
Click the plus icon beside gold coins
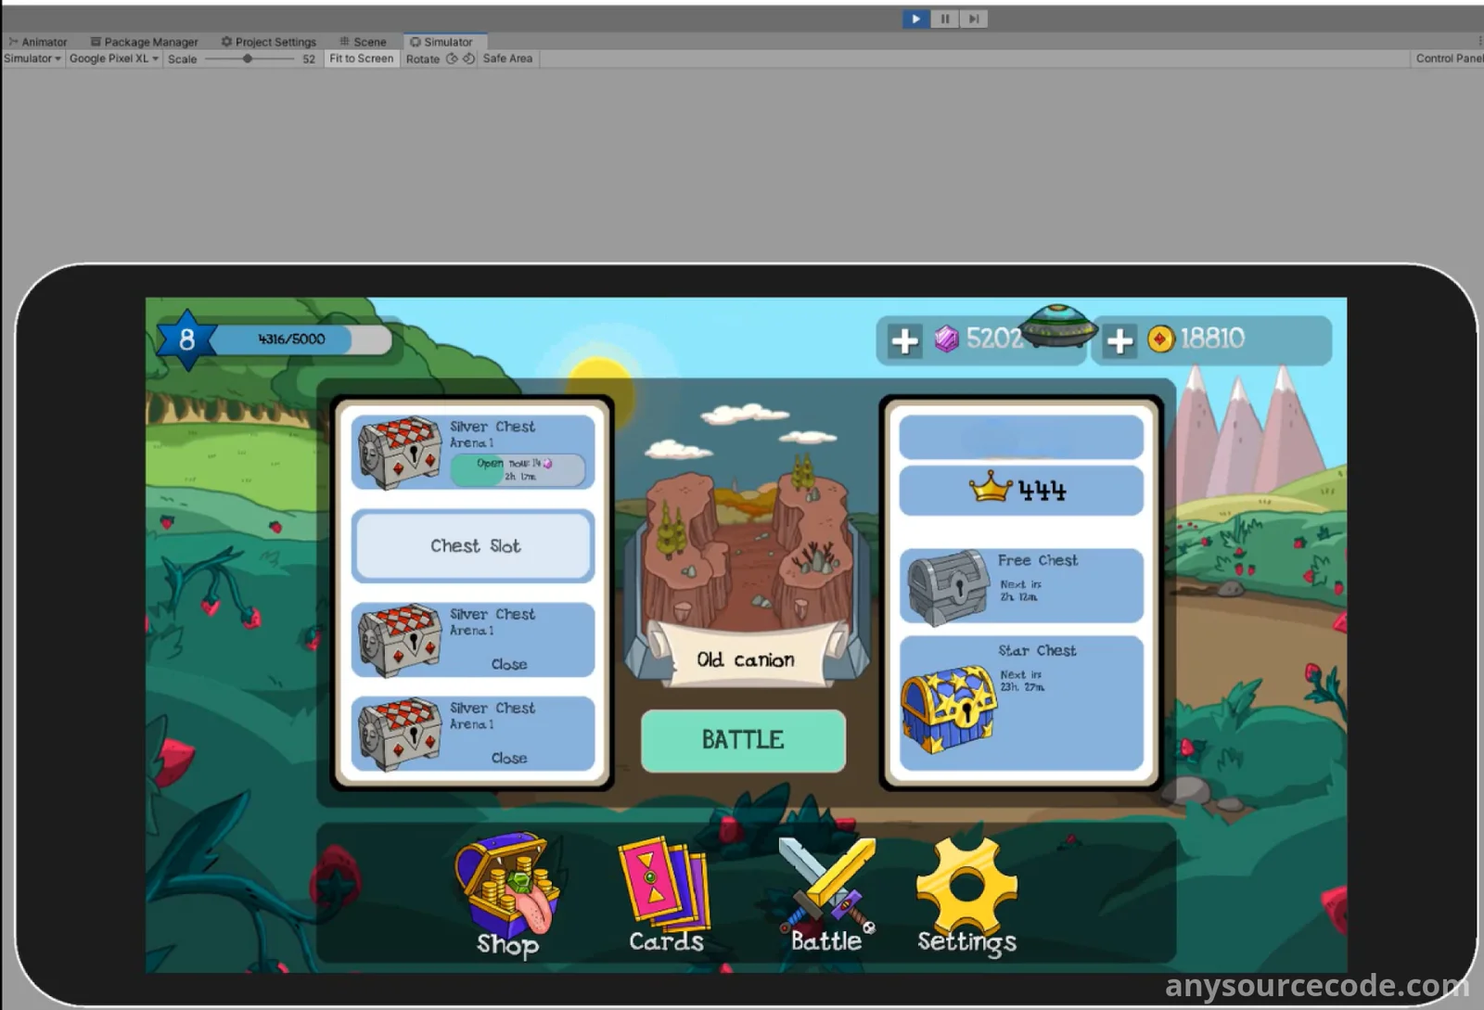click(x=1119, y=340)
